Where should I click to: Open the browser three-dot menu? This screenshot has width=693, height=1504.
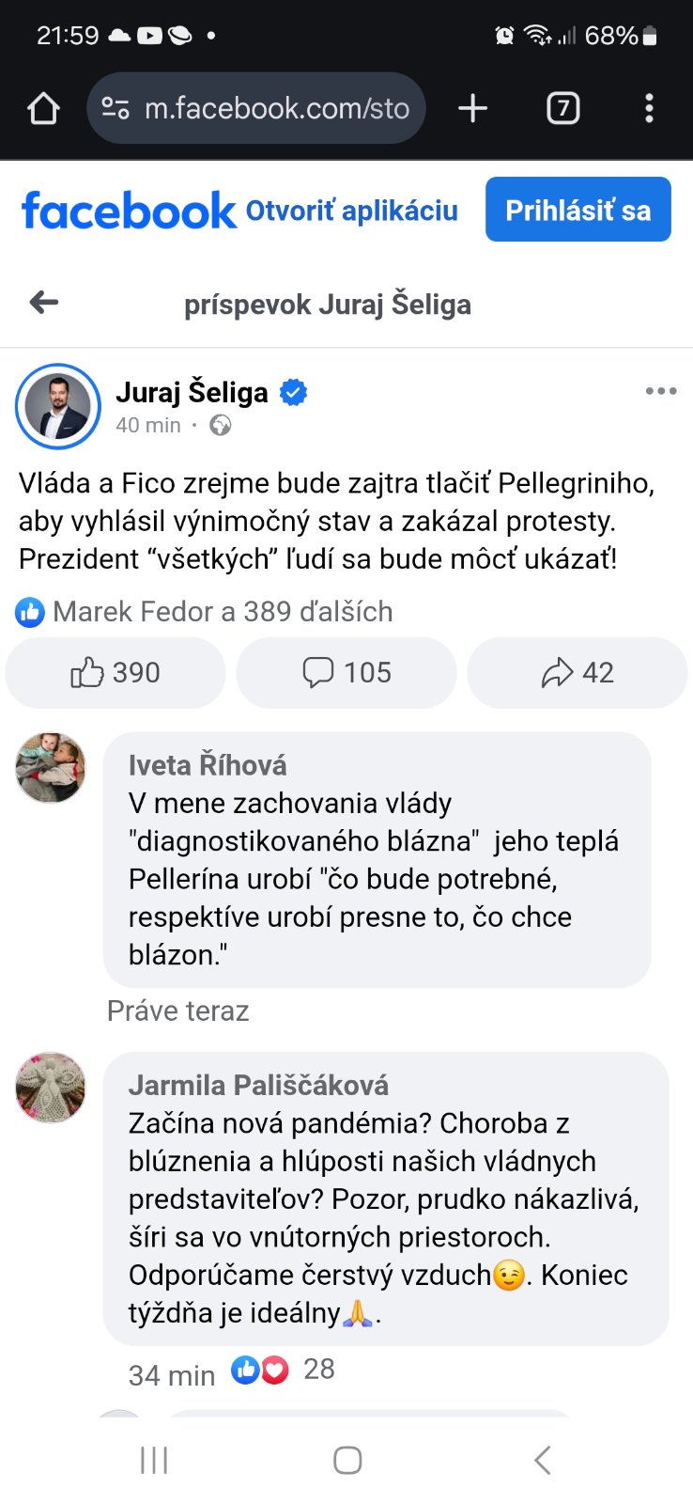click(x=649, y=109)
